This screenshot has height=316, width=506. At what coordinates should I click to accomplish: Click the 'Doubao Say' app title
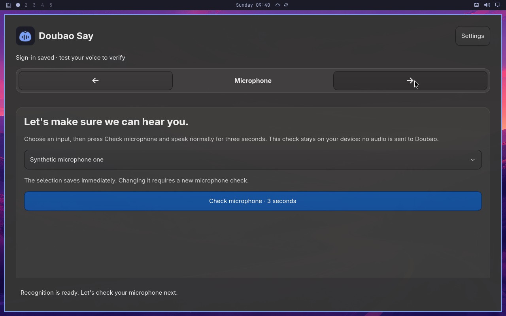(x=66, y=36)
